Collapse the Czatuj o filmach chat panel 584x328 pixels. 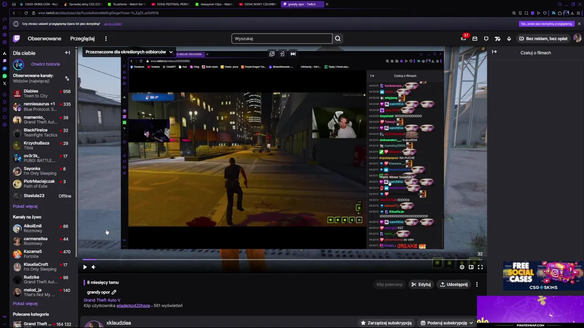[x=494, y=52]
